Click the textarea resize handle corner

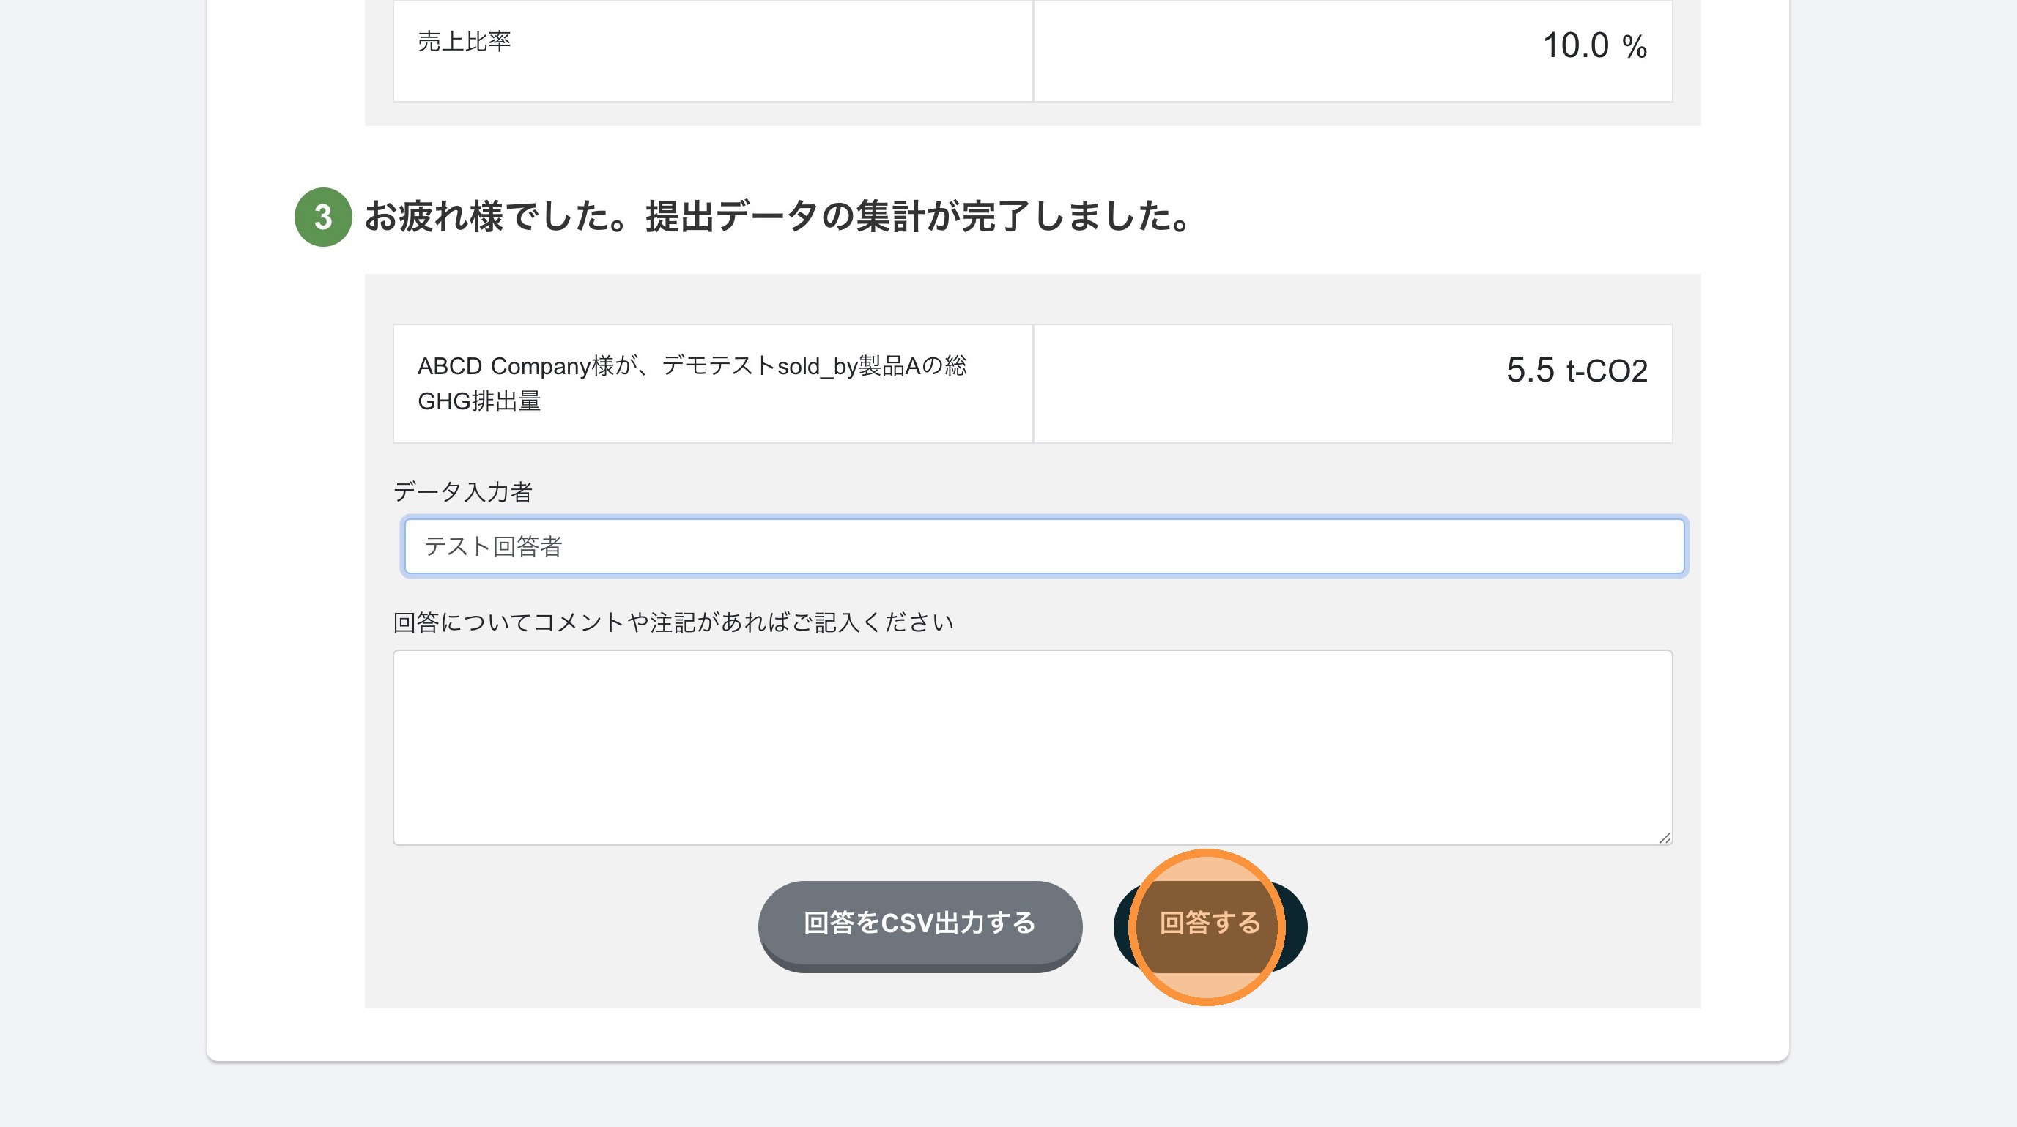point(1665,838)
